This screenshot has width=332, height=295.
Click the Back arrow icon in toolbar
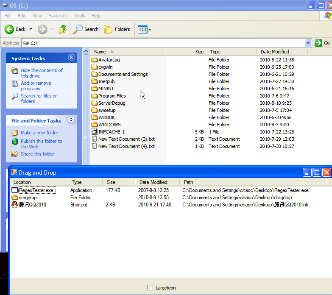(x=9, y=29)
